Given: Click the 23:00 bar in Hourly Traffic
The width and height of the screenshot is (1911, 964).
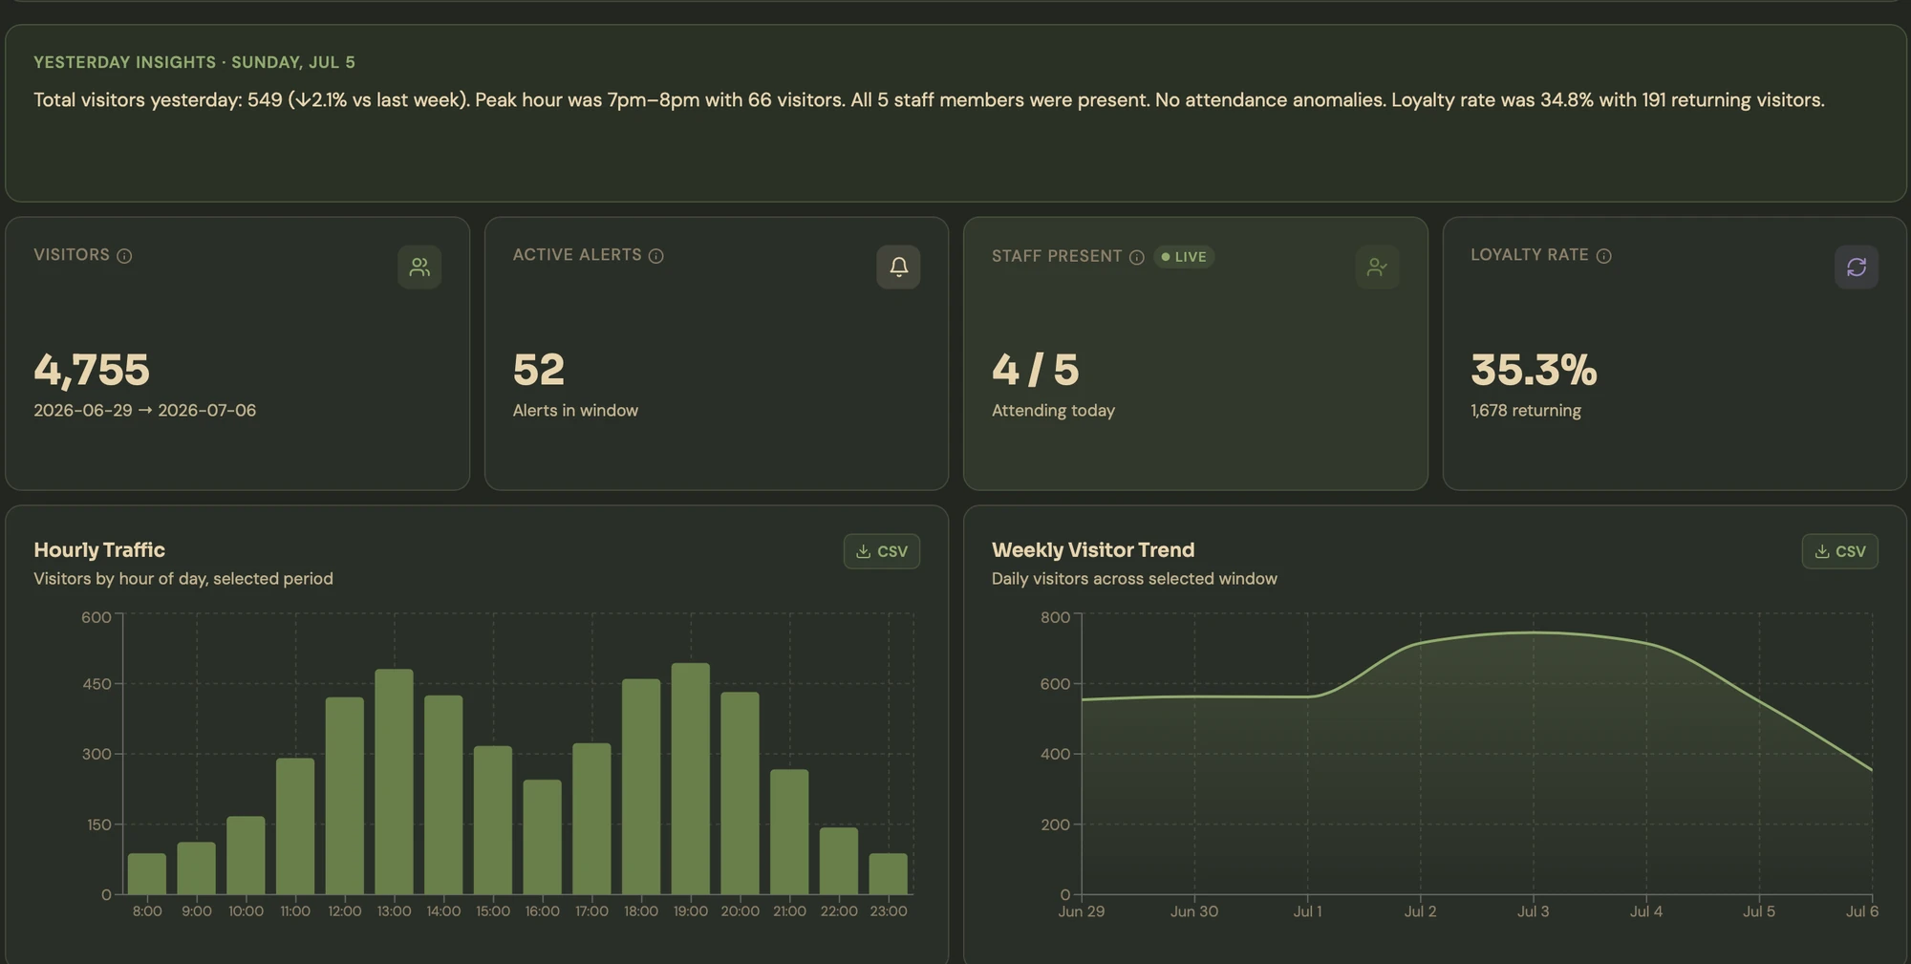Looking at the screenshot, I should (889, 874).
